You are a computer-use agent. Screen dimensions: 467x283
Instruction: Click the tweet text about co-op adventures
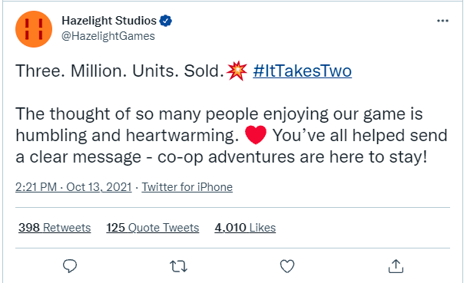tap(221, 157)
